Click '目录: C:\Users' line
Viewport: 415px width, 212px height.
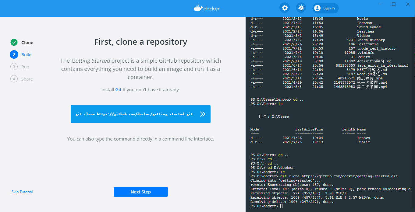pos(274,116)
